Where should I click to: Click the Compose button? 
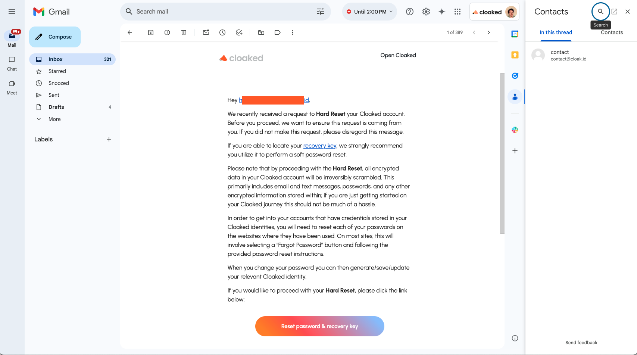[x=55, y=37]
